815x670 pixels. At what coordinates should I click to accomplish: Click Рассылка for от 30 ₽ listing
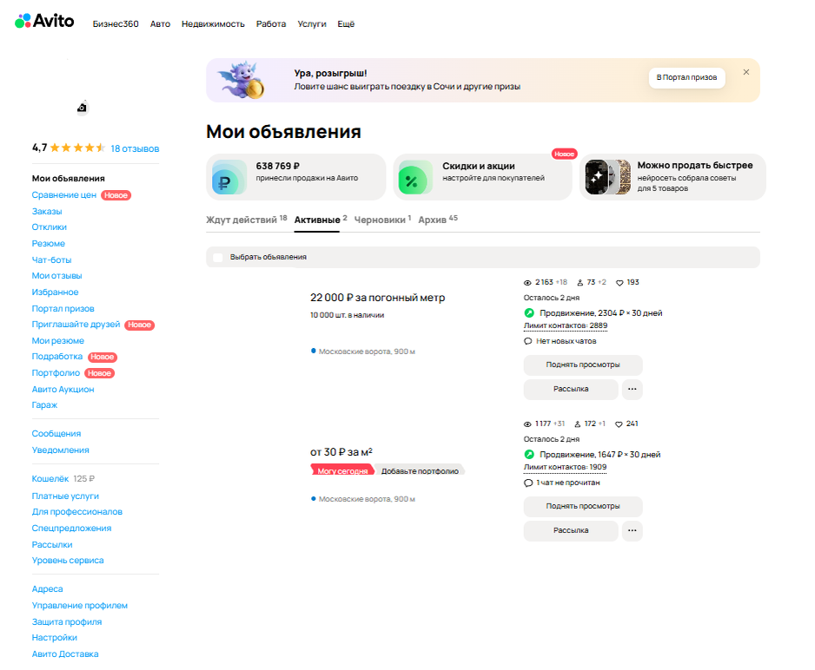(x=571, y=530)
